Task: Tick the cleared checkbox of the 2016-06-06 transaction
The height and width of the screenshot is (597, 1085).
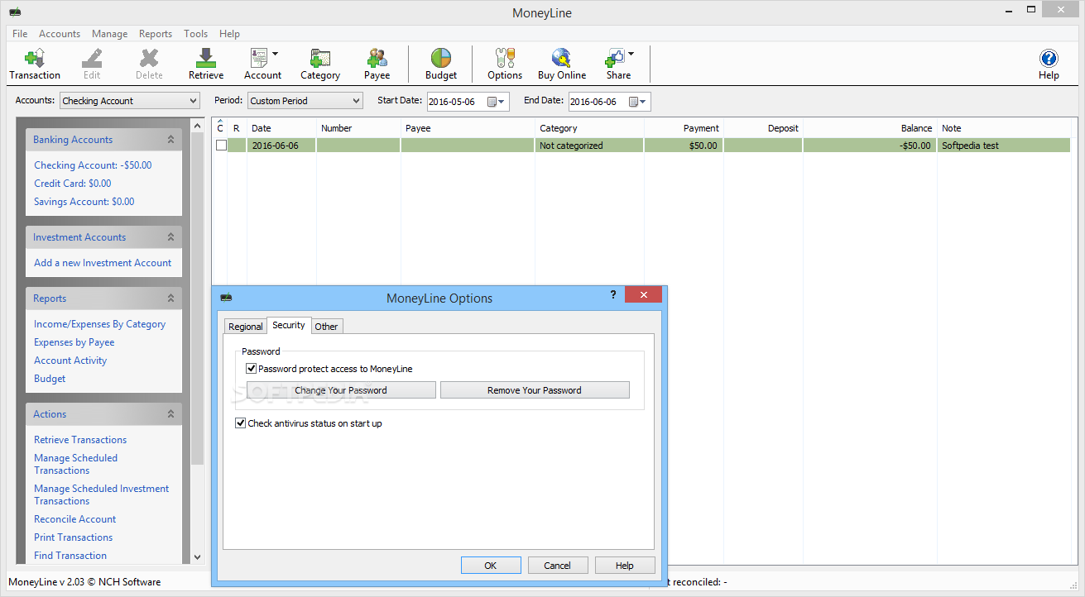Action: (x=221, y=146)
